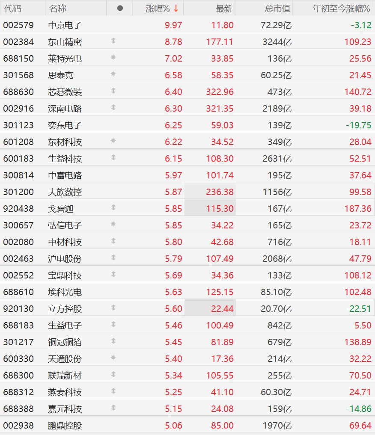Sort by the 代码 column header
The width and height of the screenshot is (375, 435).
point(13,9)
